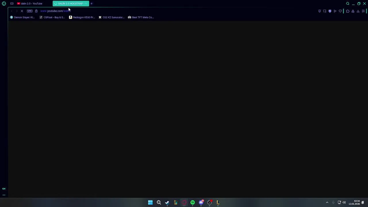Open the sidebar three-dots setup menu
The height and width of the screenshot is (207, 368).
click(x=4, y=195)
